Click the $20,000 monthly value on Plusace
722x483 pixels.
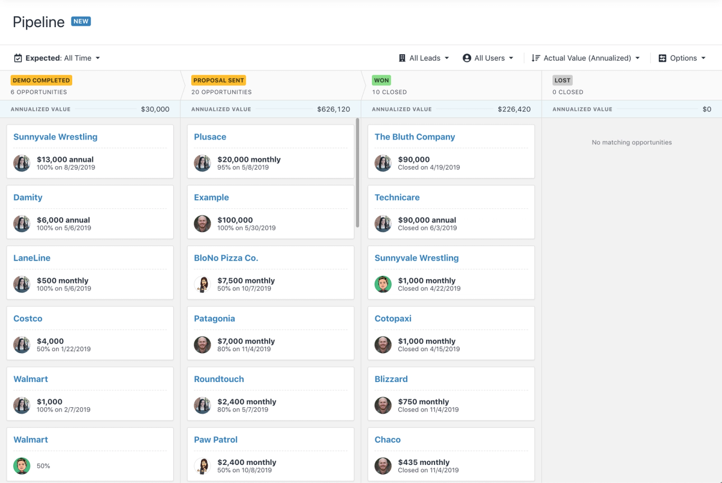point(249,159)
